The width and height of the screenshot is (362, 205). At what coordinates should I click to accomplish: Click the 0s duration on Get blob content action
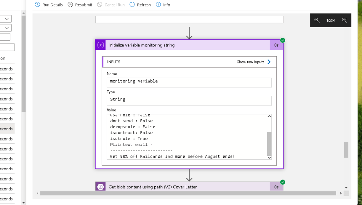point(276,187)
